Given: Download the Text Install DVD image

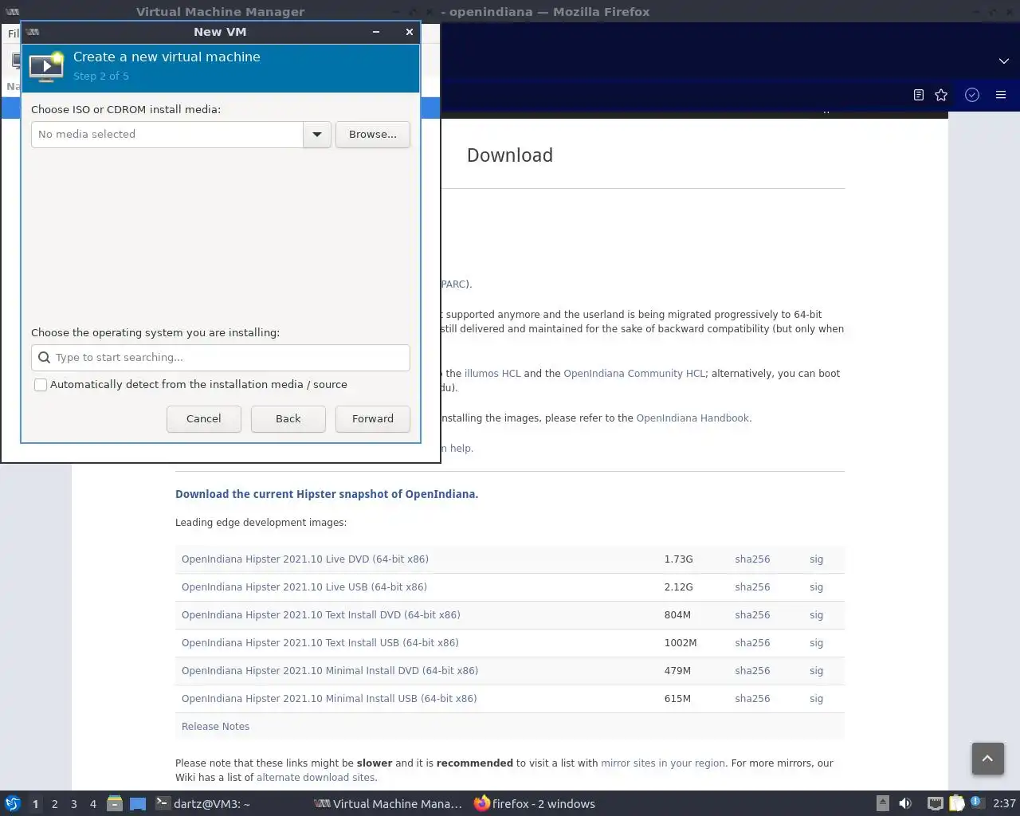Looking at the screenshot, I should [321, 615].
